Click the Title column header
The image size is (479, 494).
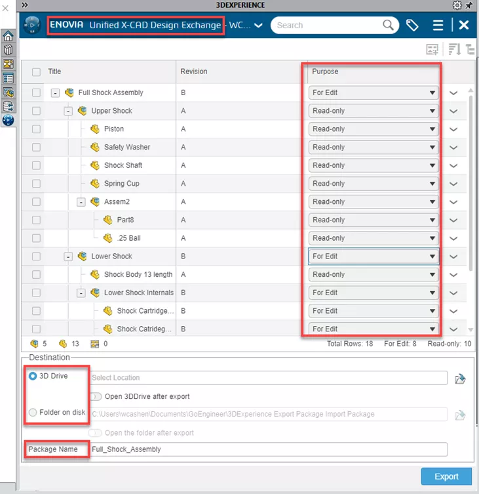pyautogui.click(x=55, y=72)
